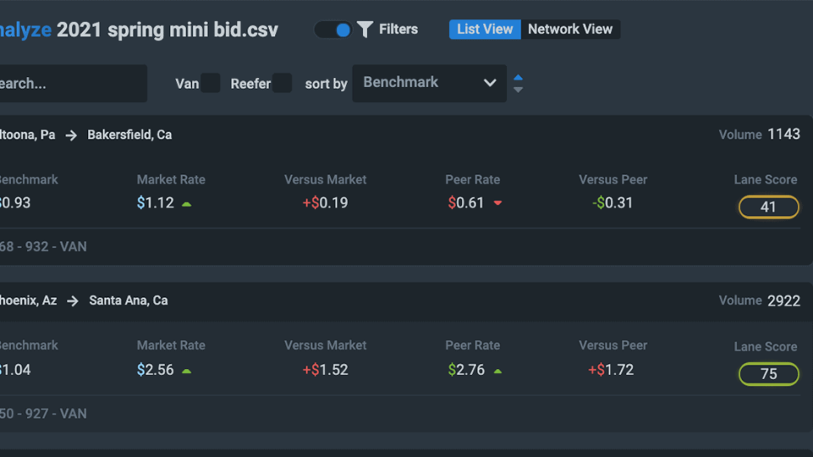Check the Van checkbox

pos(210,83)
